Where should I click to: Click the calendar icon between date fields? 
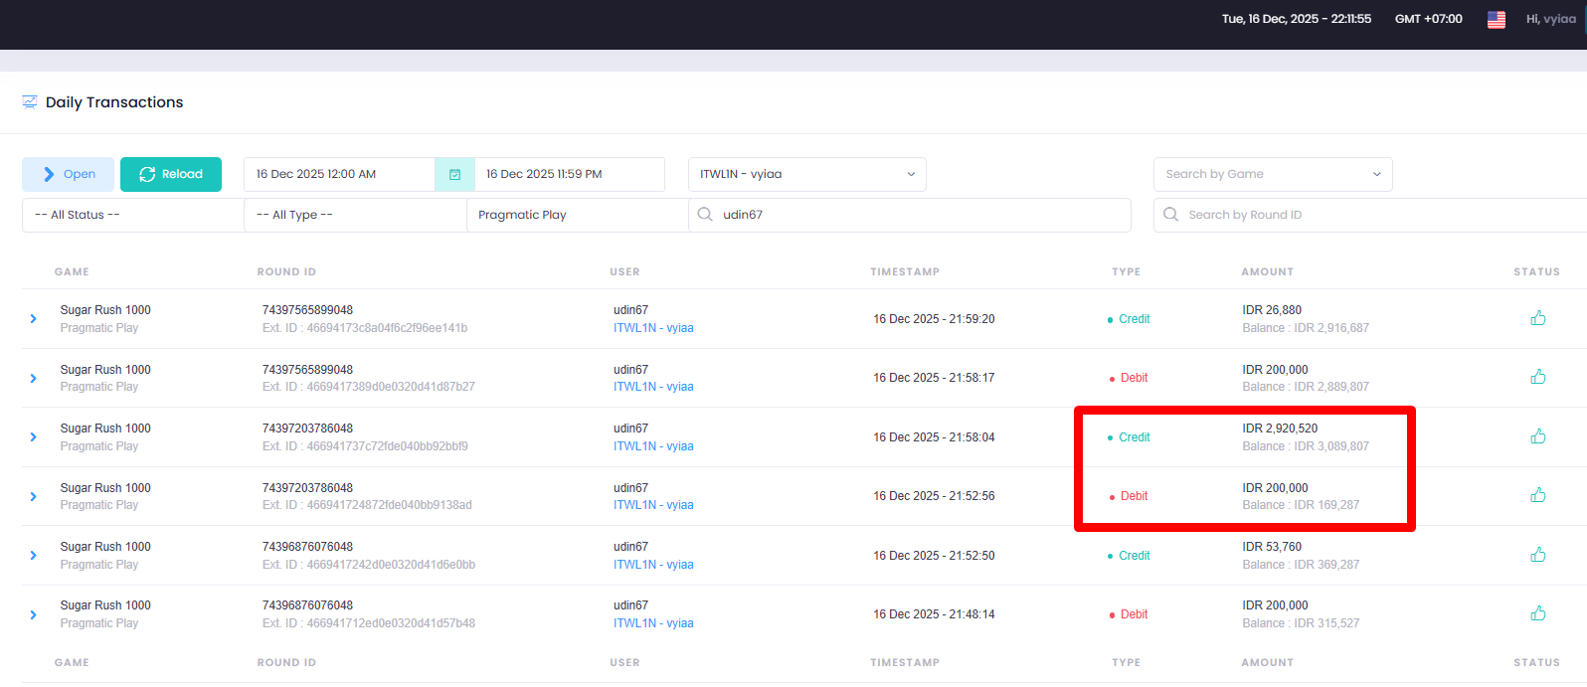point(454,174)
